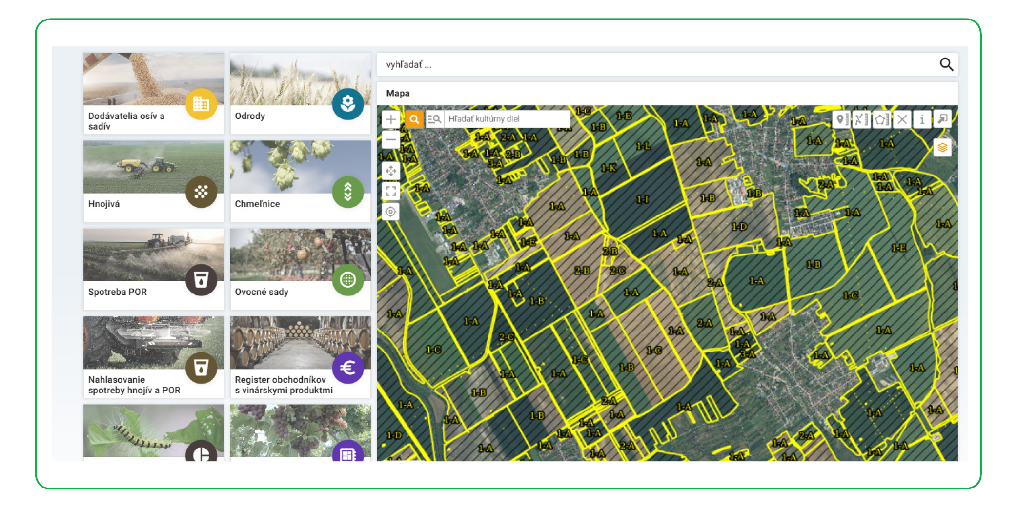Zoom in on the map

(391, 119)
